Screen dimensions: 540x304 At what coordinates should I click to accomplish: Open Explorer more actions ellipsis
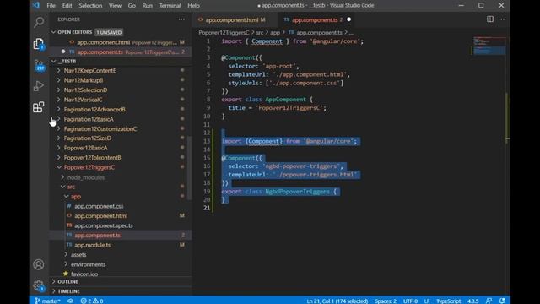point(181,19)
